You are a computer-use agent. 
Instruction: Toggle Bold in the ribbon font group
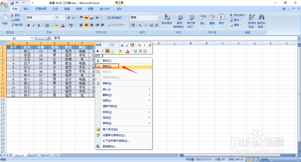coord(28,25)
